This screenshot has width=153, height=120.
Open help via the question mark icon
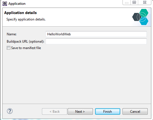point(10,111)
